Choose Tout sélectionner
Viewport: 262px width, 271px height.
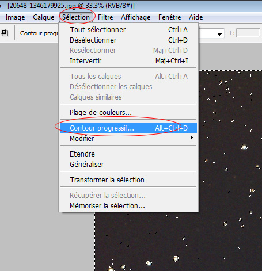(128, 30)
